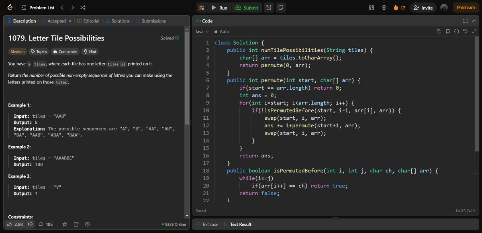Screen dimensions: 482x233
Task: Go to the next problem arrow
Action: tap(72, 8)
